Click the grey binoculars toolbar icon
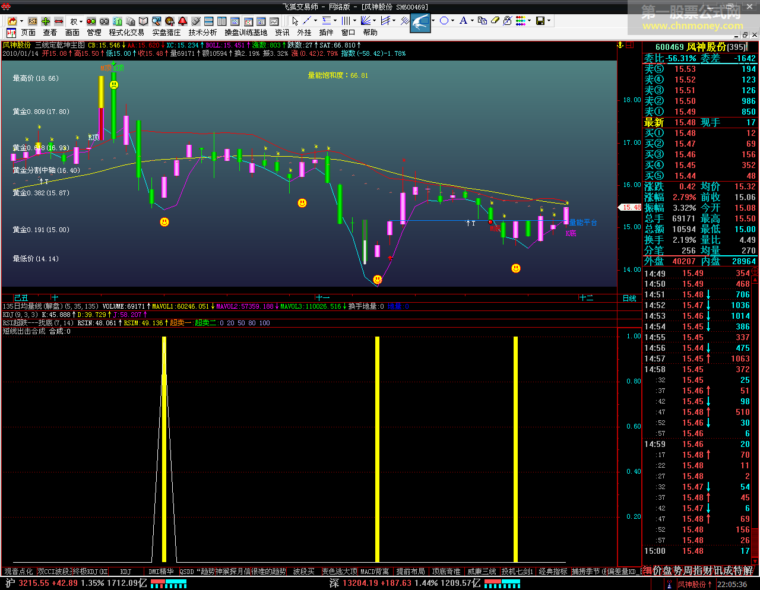This screenshot has height=590, width=760. pyautogui.click(x=104, y=21)
